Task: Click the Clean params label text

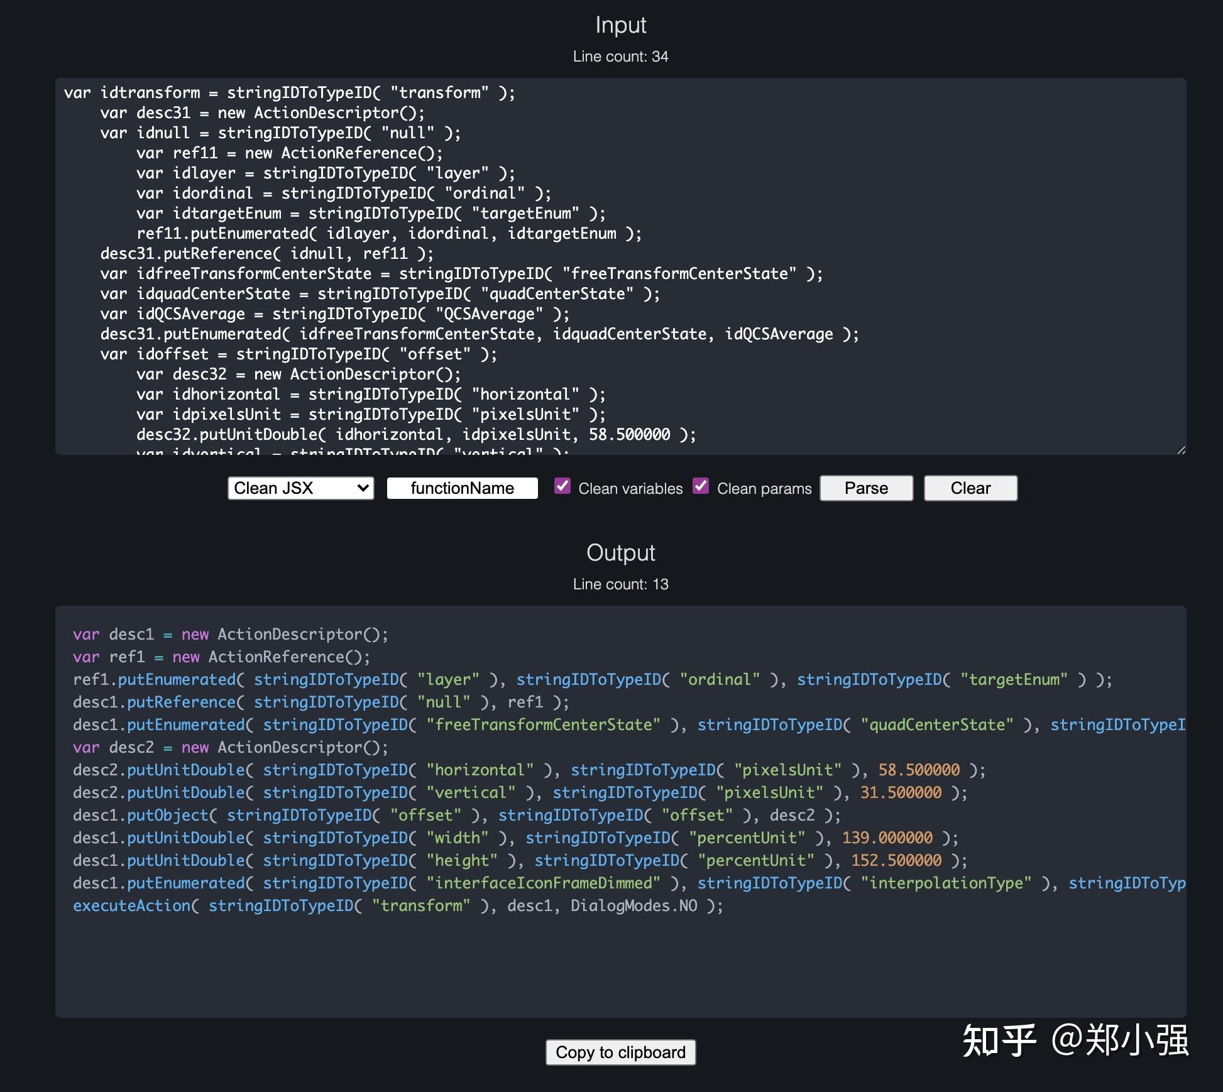Action: (764, 489)
